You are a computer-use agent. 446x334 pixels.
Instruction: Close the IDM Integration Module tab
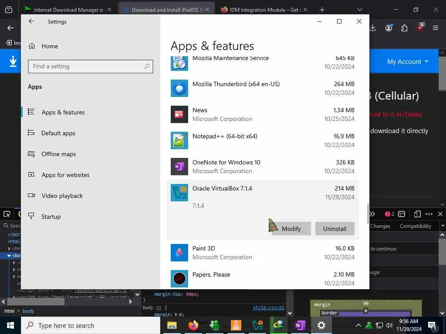tap(305, 10)
